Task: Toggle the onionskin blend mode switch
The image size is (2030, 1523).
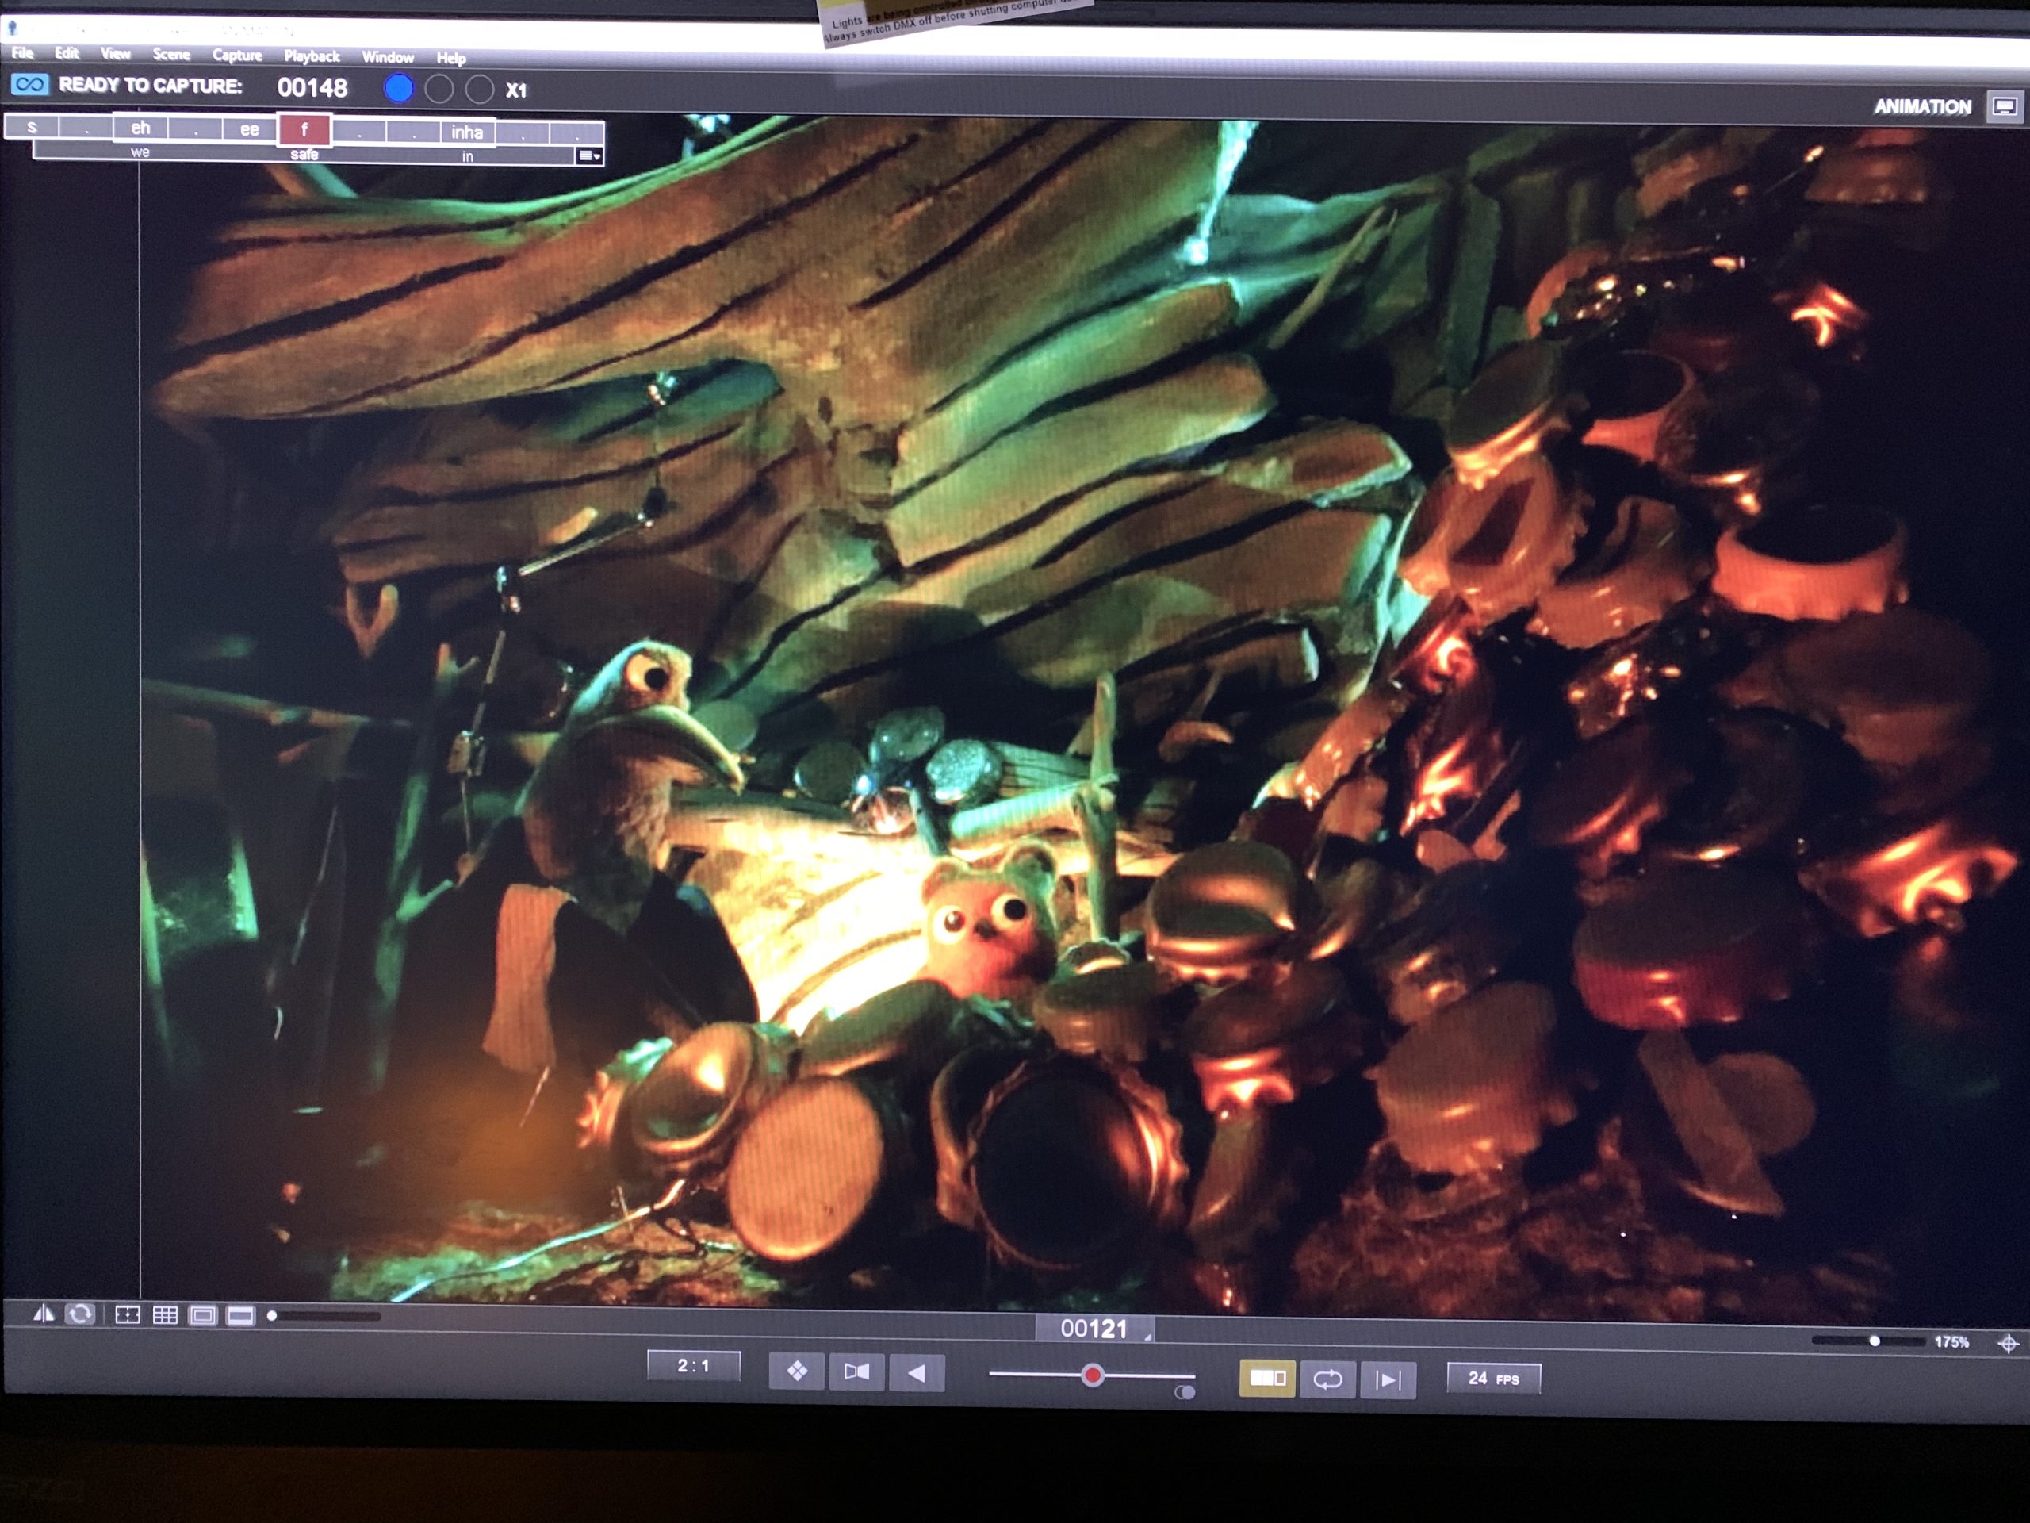Action: [1185, 1393]
